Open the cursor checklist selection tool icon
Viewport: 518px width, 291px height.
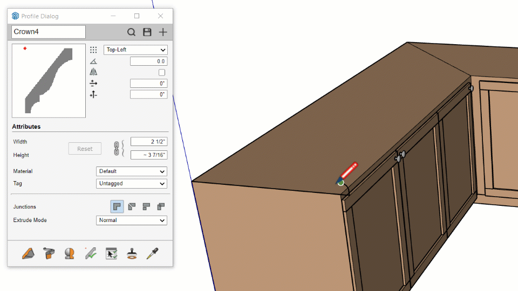tap(111, 253)
